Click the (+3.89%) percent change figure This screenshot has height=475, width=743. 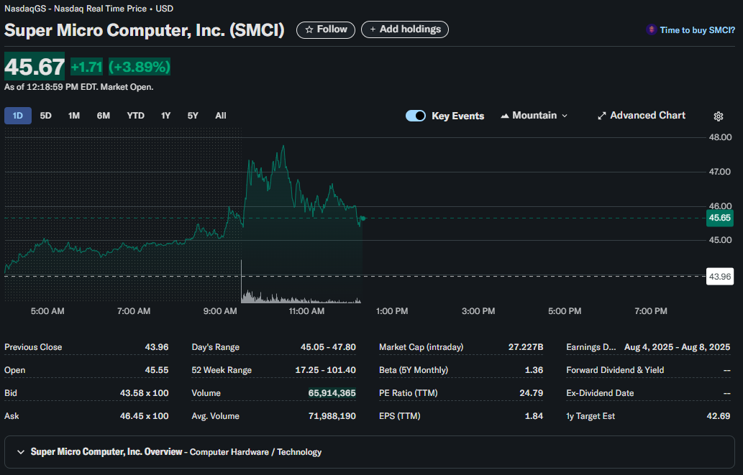tap(140, 67)
